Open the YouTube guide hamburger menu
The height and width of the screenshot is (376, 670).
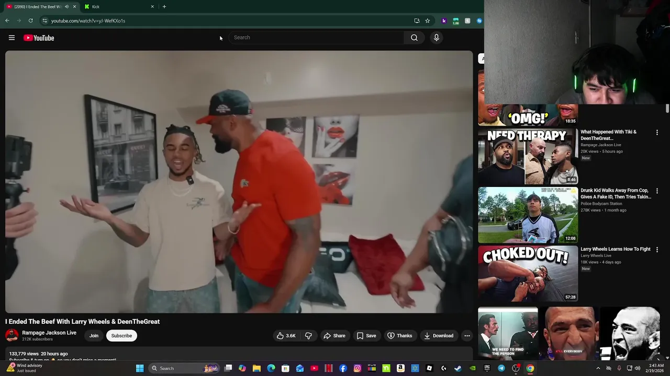click(x=12, y=38)
